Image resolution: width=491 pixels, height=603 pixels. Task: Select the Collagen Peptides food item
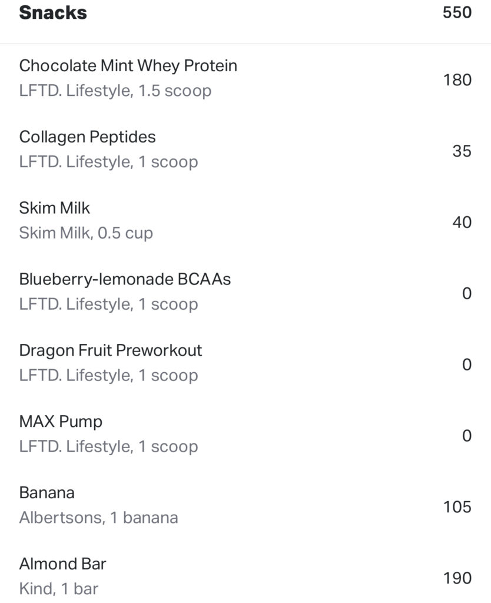[245, 150]
